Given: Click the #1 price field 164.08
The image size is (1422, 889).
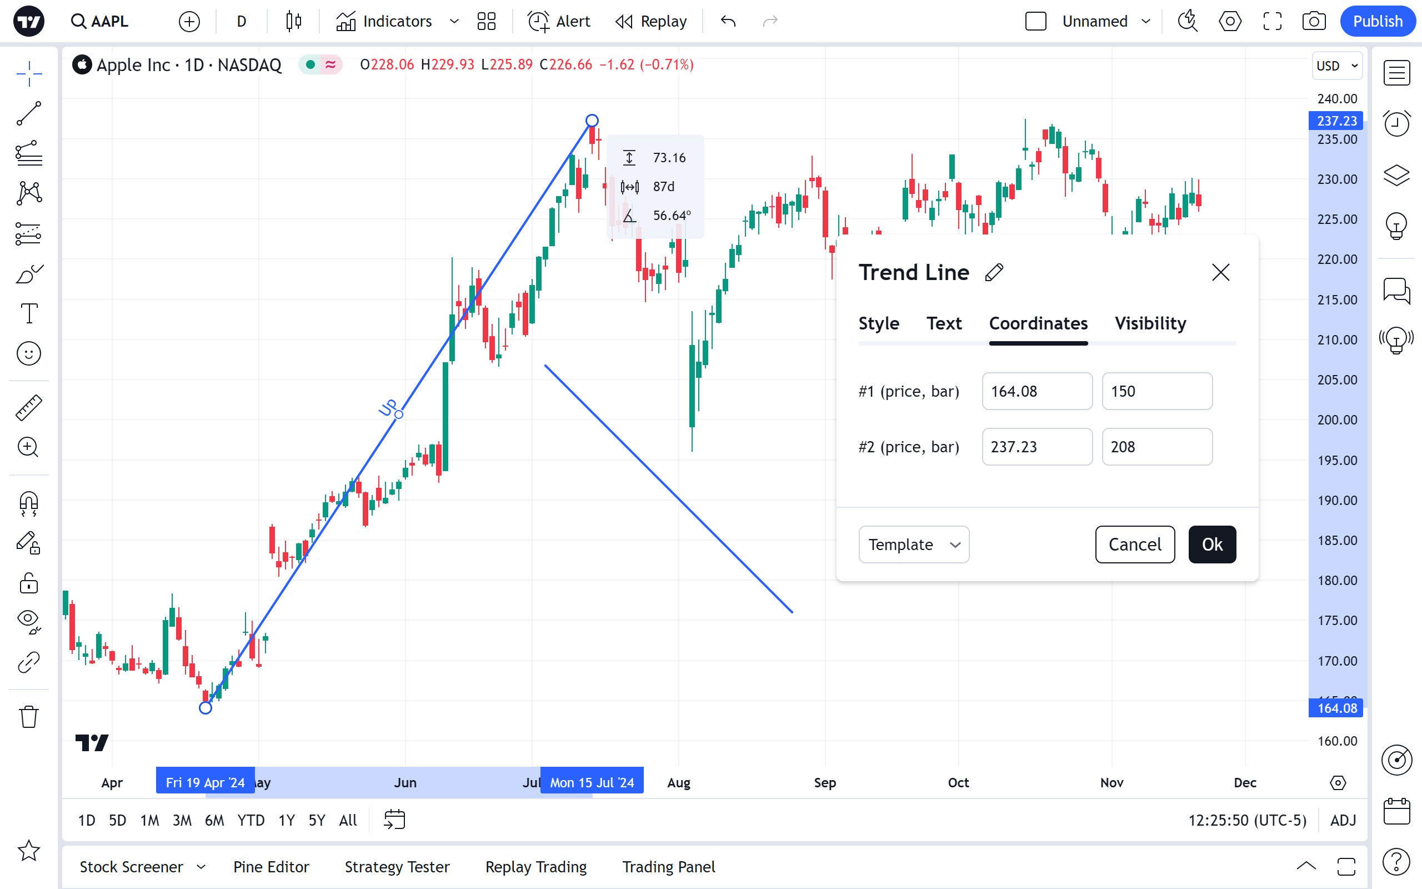Looking at the screenshot, I should (1037, 392).
